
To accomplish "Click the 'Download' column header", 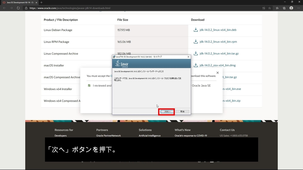I will click(198, 20).
